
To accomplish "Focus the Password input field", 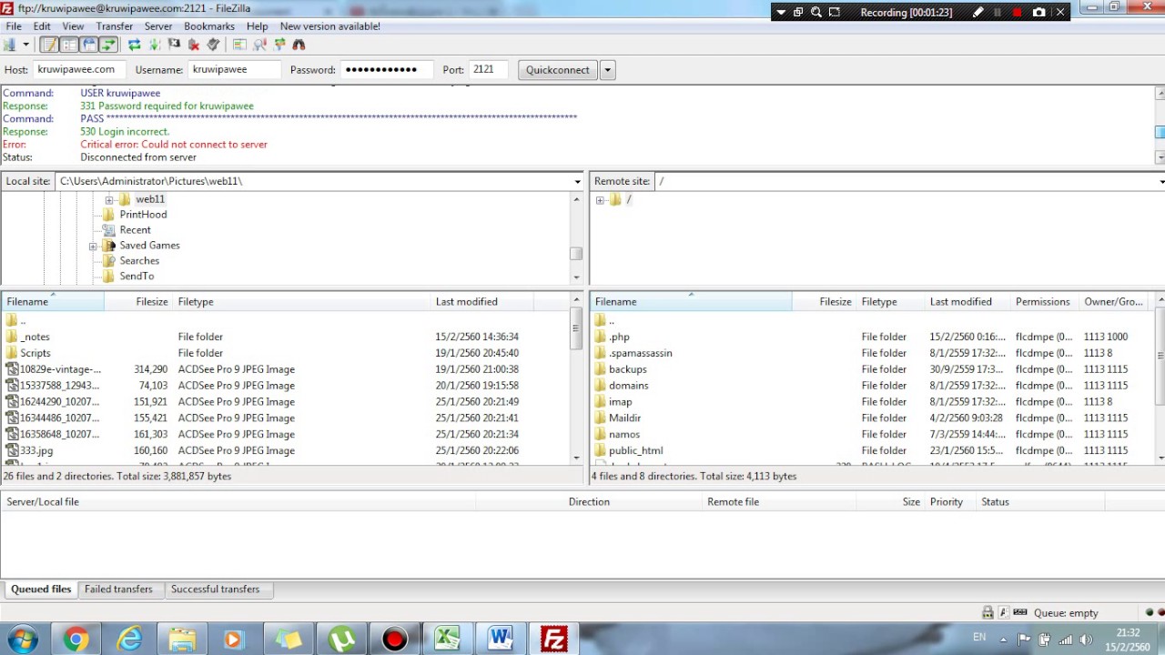I will click(x=387, y=69).
